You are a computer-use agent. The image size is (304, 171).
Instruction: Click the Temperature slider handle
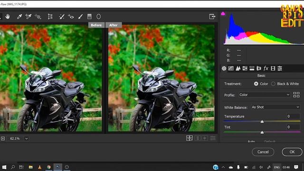262,122
